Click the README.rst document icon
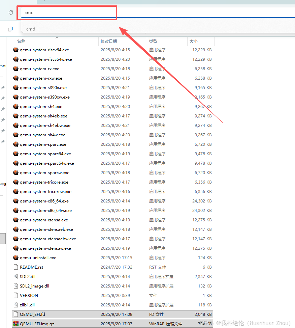Image resolution: width=295 pixels, height=328 pixels. pos(16,267)
